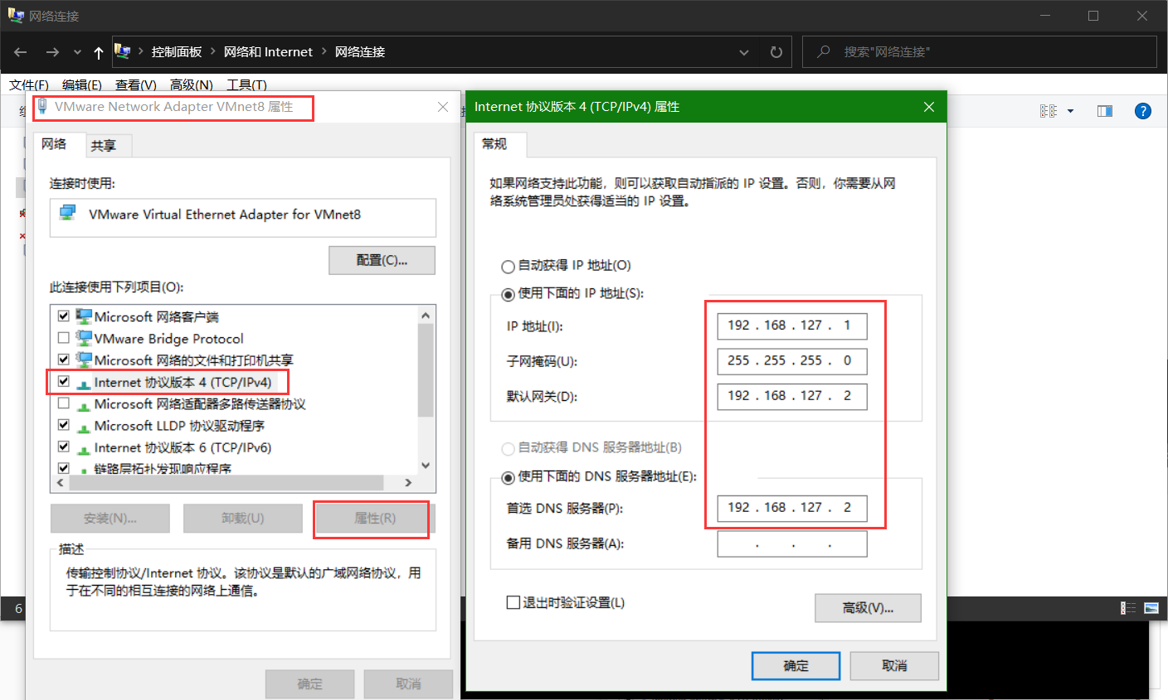Go up one folder level with the up arrow
1168x700 pixels.
click(x=99, y=52)
